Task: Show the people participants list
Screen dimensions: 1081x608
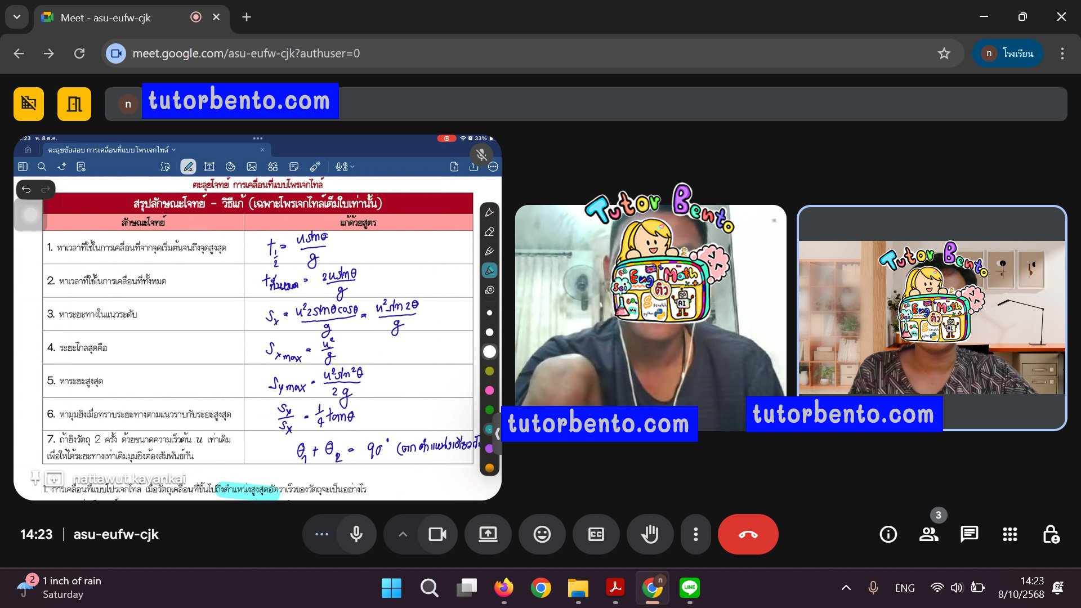Action: (928, 534)
